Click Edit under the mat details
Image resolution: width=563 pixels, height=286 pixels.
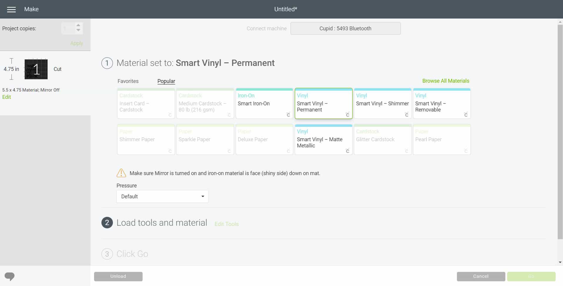click(x=6, y=97)
